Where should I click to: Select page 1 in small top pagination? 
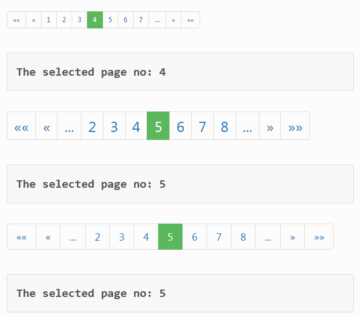click(x=49, y=20)
